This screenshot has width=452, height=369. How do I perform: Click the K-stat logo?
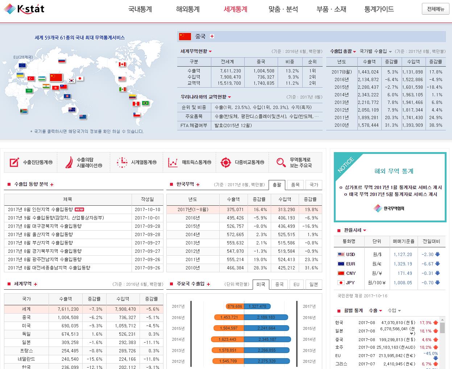[x=24, y=9]
